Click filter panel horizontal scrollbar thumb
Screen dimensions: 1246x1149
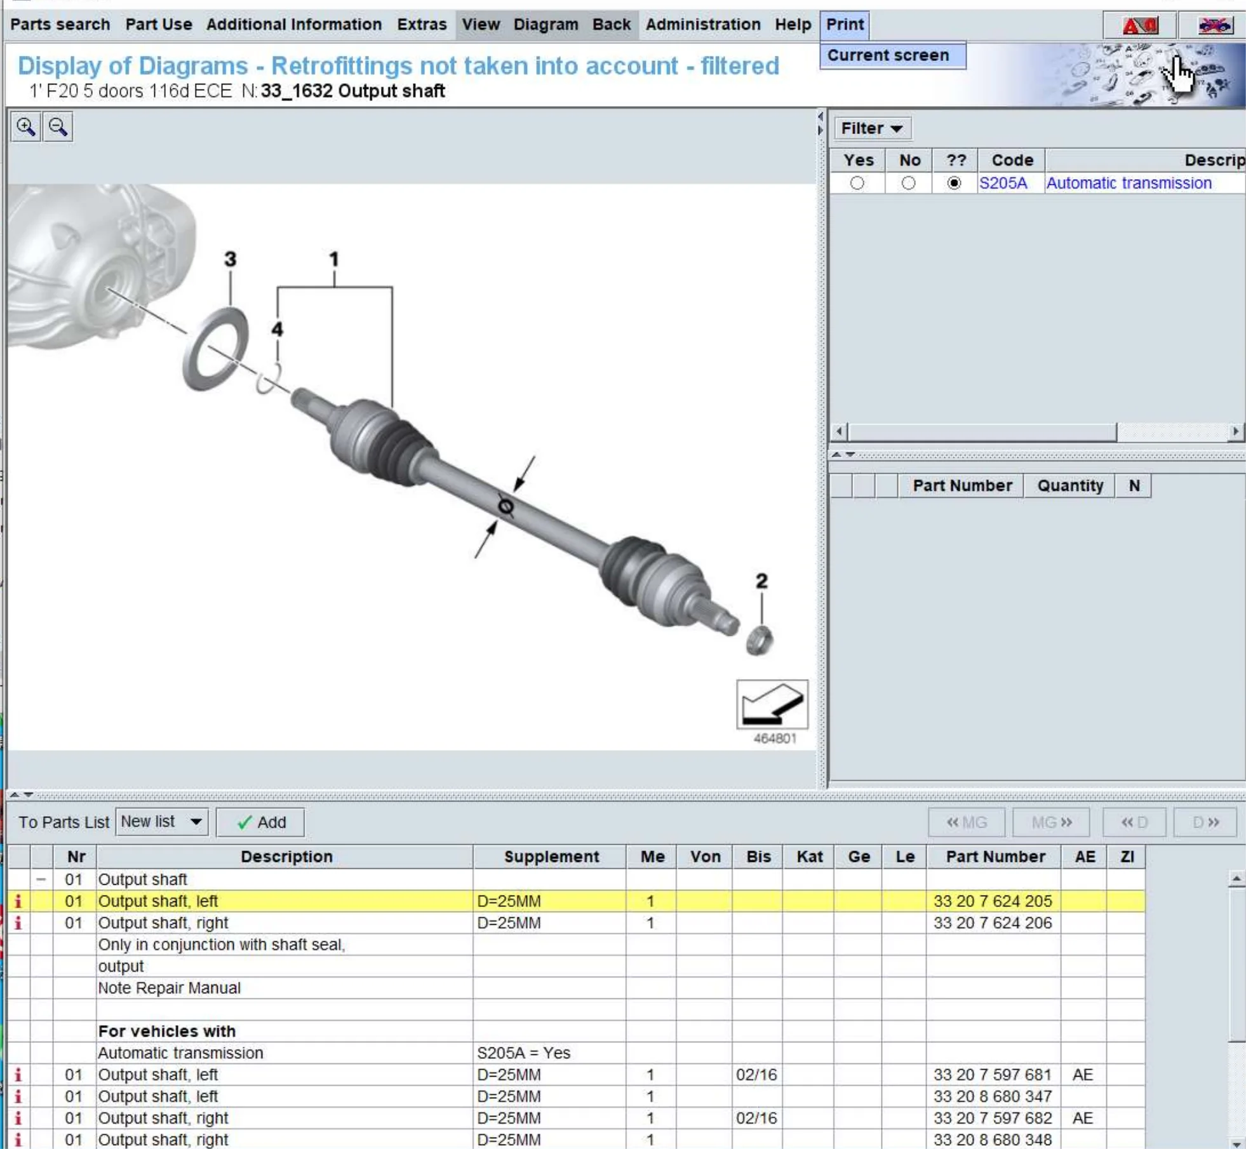click(x=982, y=432)
